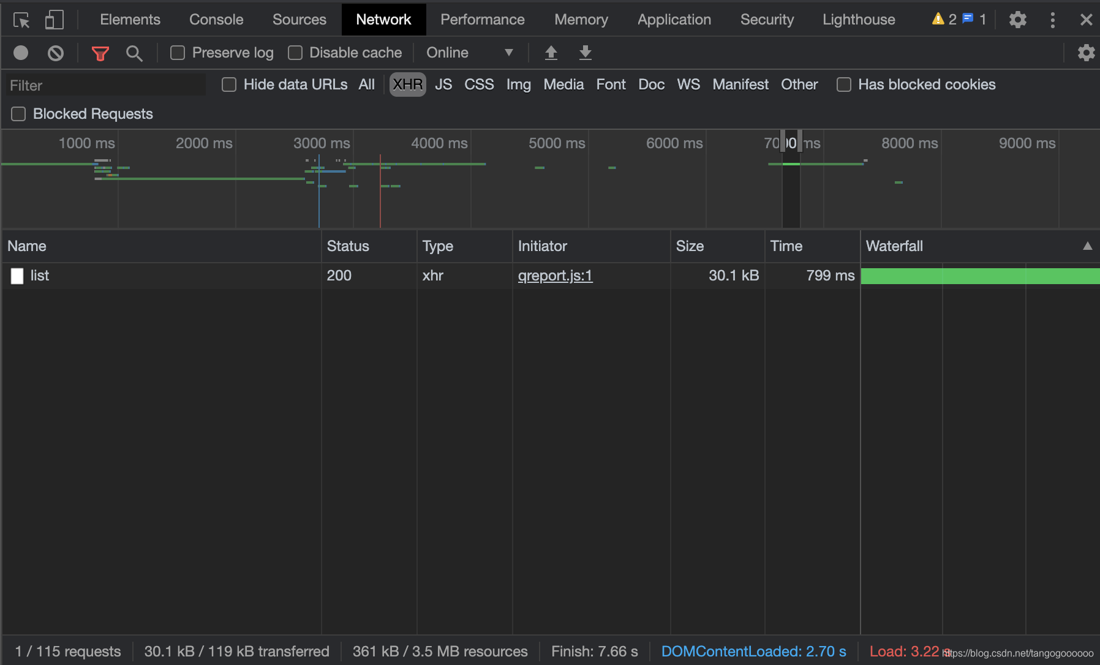Filter requests by Other
Viewport: 1100px width, 665px height.
[799, 85]
